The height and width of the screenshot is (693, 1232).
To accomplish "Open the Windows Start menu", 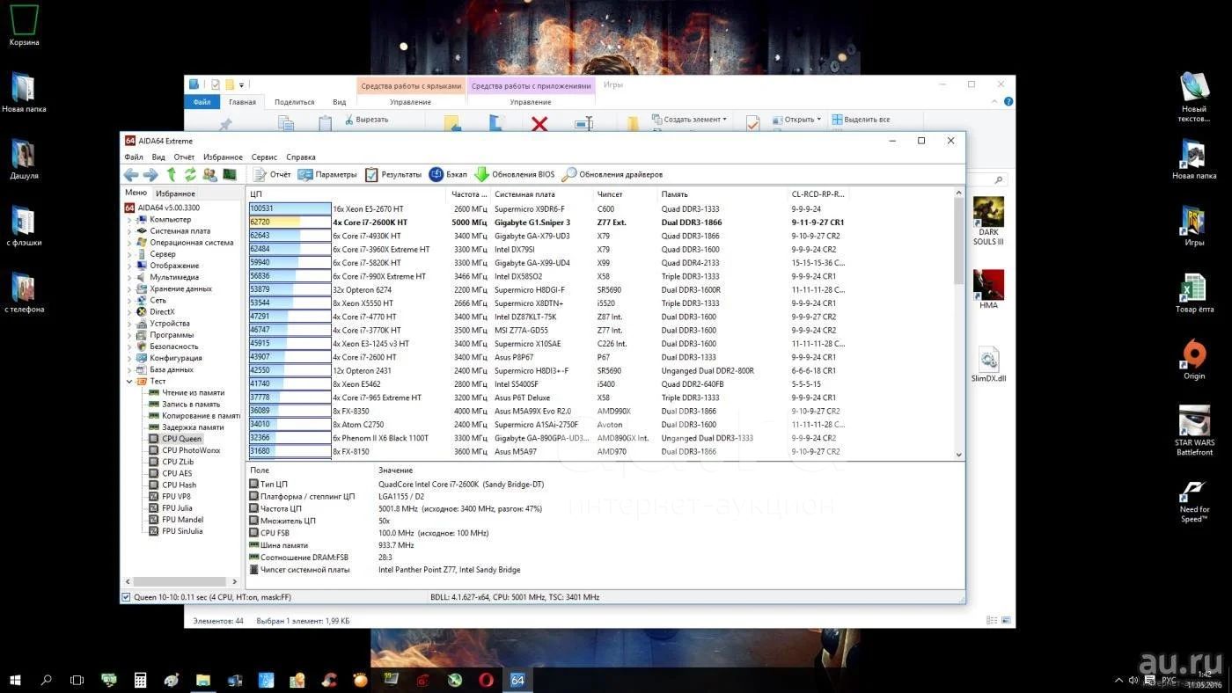I will click(15, 680).
